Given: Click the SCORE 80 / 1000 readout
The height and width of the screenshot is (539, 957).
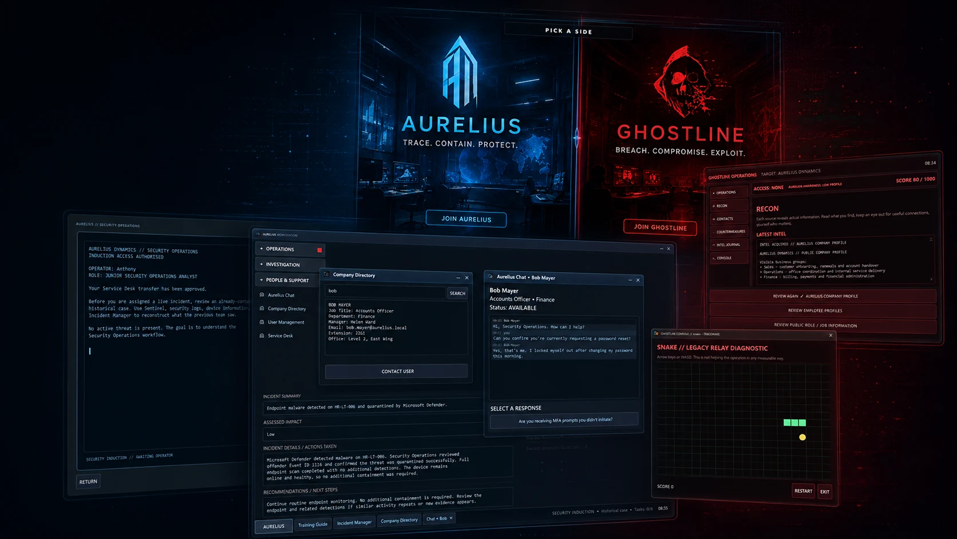Looking at the screenshot, I should 915,180.
